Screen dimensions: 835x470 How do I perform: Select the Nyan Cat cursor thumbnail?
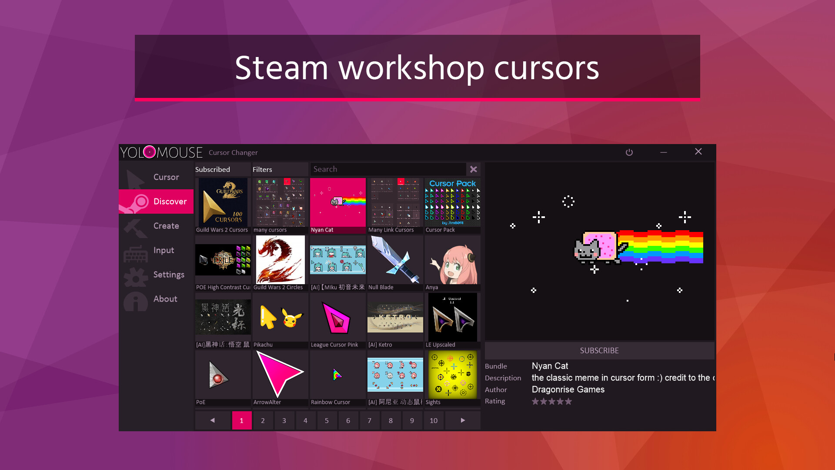coord(337,202)
